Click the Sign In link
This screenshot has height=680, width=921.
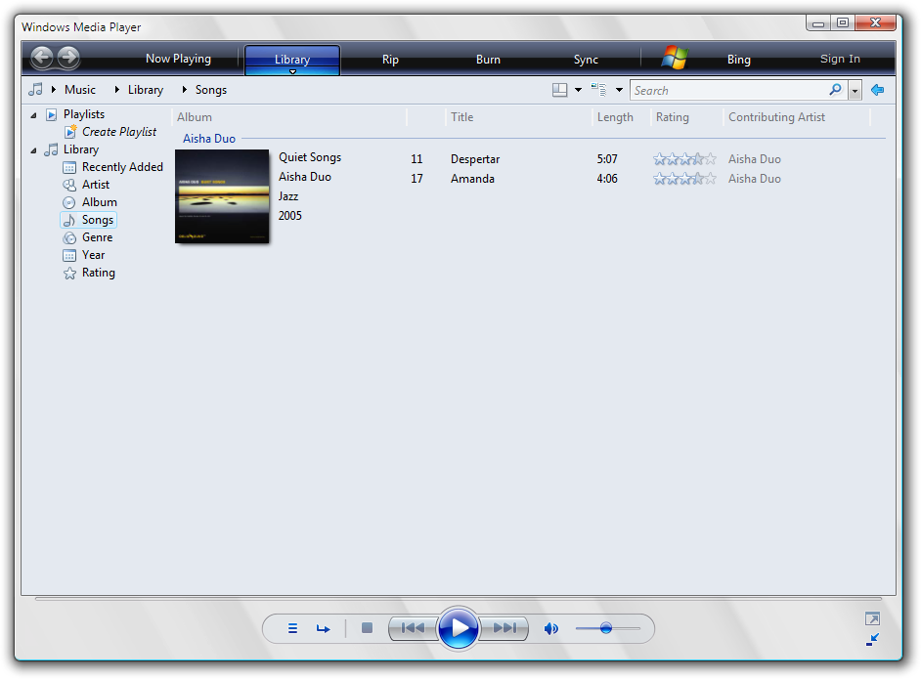(x=840, y=59)
